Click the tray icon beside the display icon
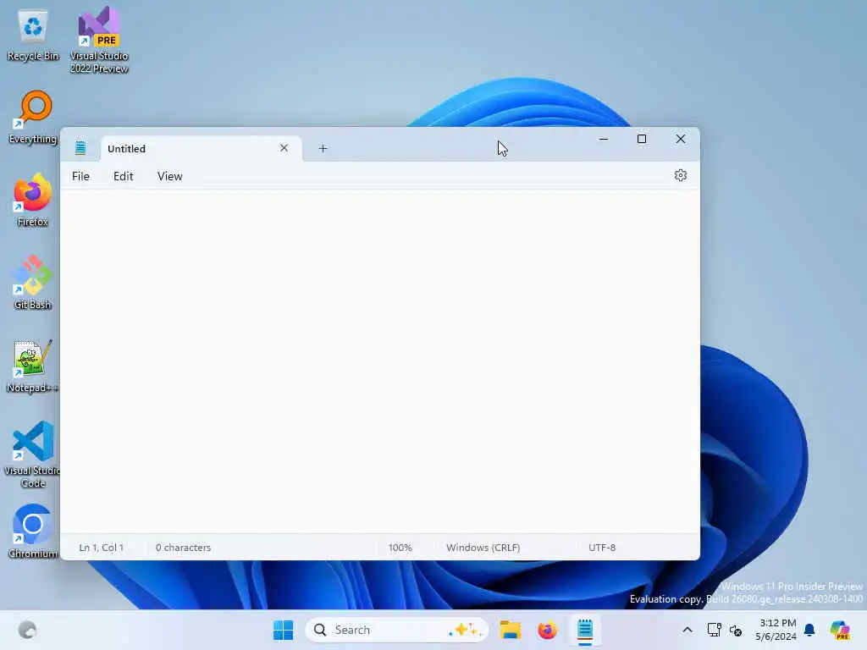Screen dimensions: 867x650 (736, 630)
